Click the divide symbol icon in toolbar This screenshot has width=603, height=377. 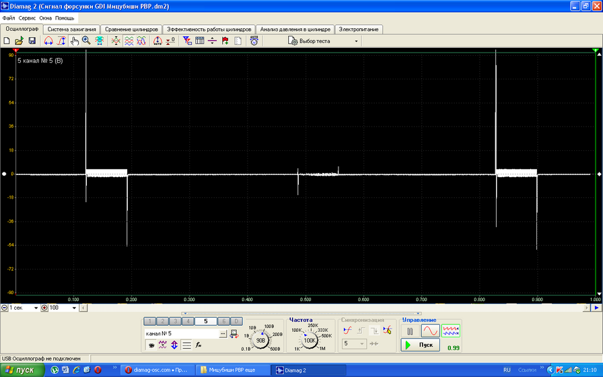coord(212,41)
